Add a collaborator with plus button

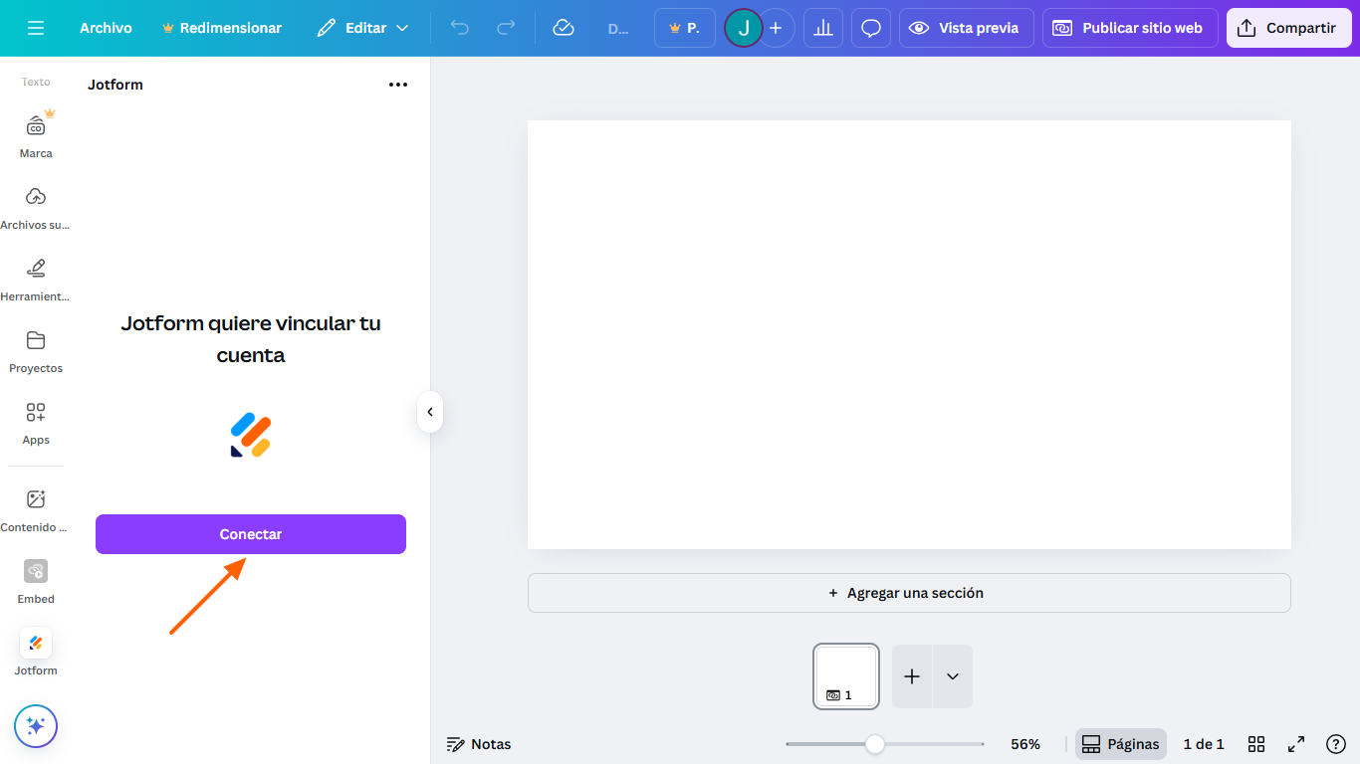(776, 28)
